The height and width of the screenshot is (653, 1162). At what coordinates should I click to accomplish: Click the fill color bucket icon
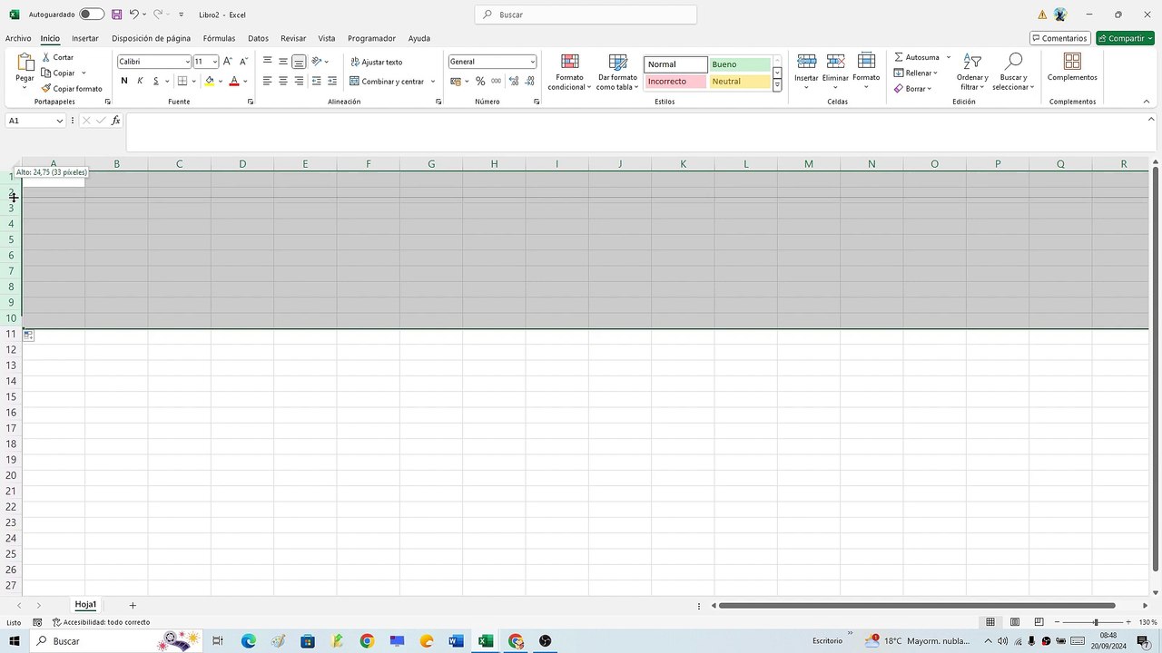point(210,81)
